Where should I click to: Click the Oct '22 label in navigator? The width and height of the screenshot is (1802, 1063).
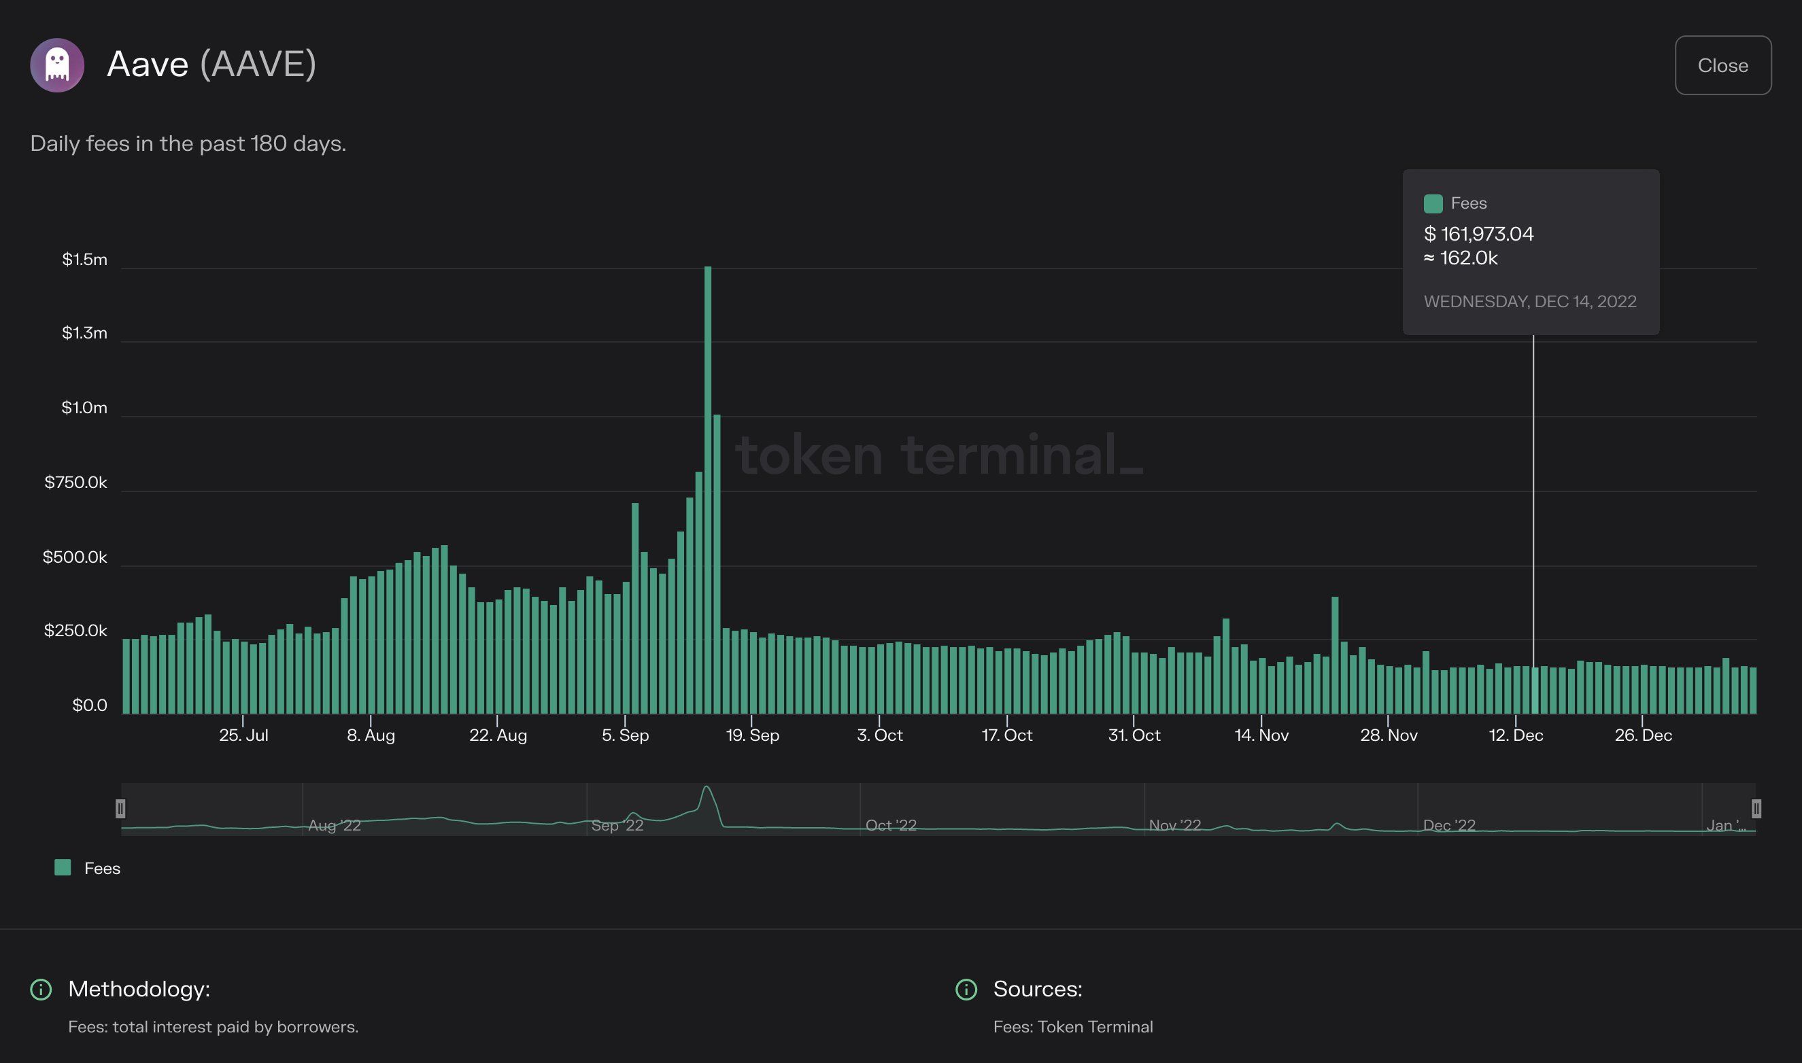[891, 825]
